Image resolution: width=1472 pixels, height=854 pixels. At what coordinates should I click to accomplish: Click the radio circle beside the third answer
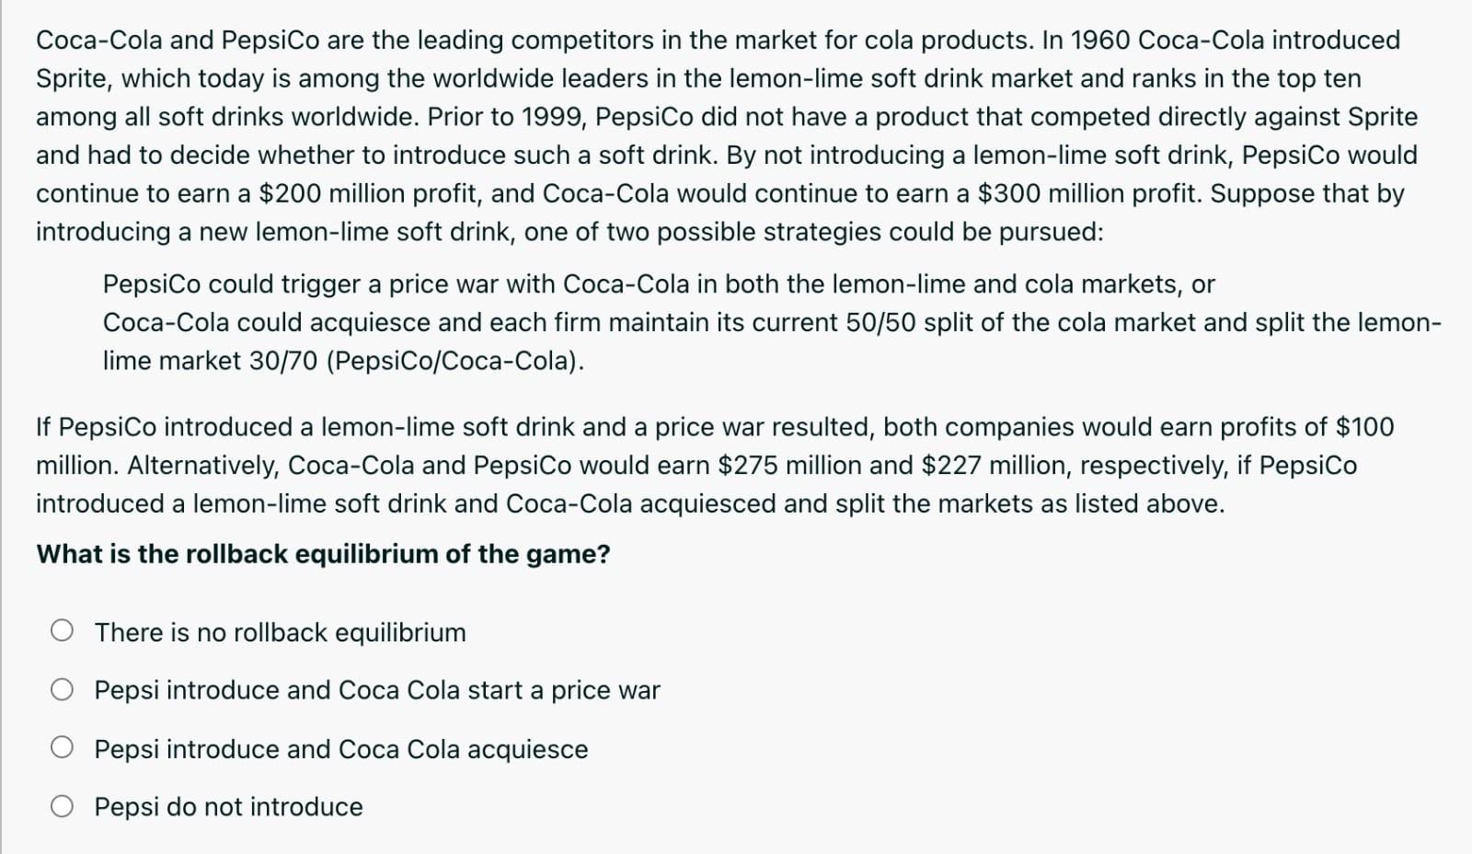click(62, 749)
